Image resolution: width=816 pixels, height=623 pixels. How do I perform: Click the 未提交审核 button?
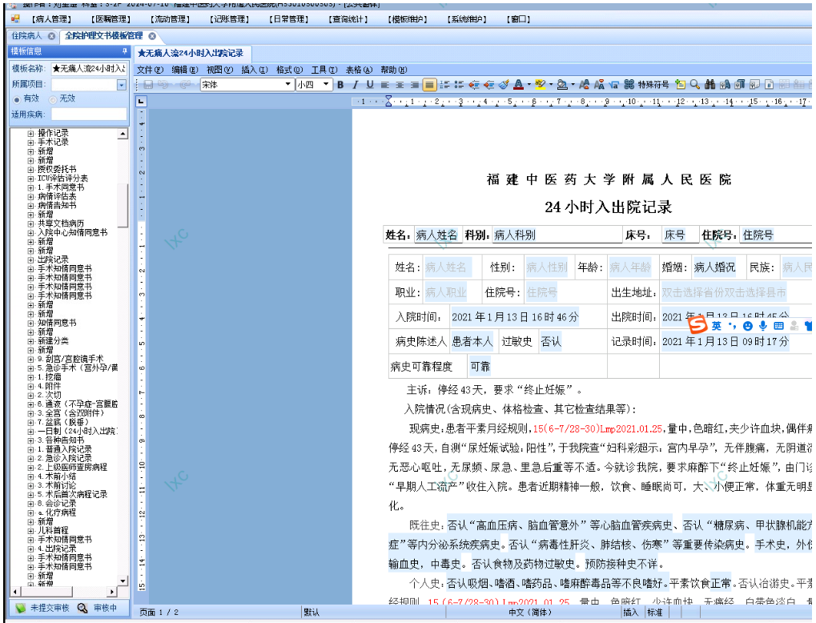(42, 609)
